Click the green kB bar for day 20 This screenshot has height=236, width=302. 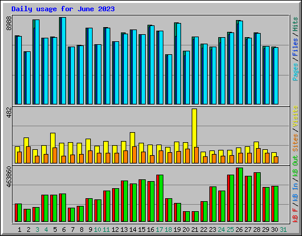coord(188,217)
